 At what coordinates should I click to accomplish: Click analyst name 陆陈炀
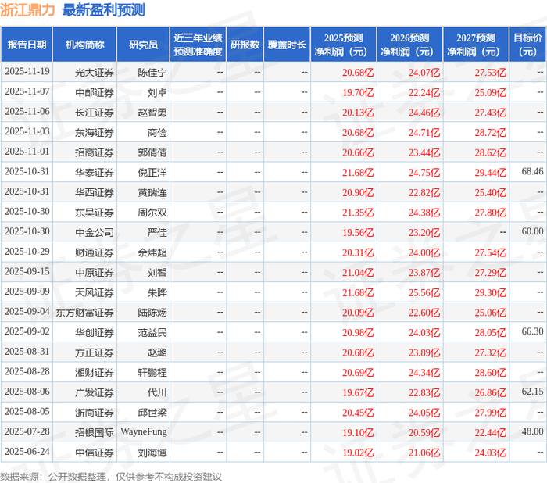coord(152,313)
